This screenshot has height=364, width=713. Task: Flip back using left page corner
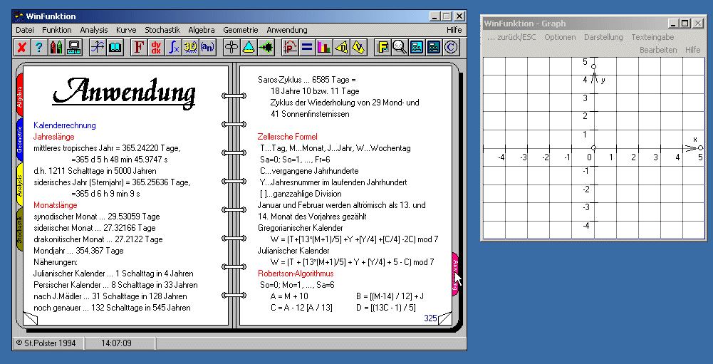(x=30, y=318)
